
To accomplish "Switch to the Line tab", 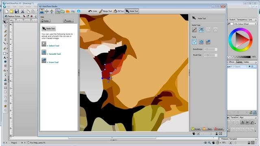I will (250, 19).
